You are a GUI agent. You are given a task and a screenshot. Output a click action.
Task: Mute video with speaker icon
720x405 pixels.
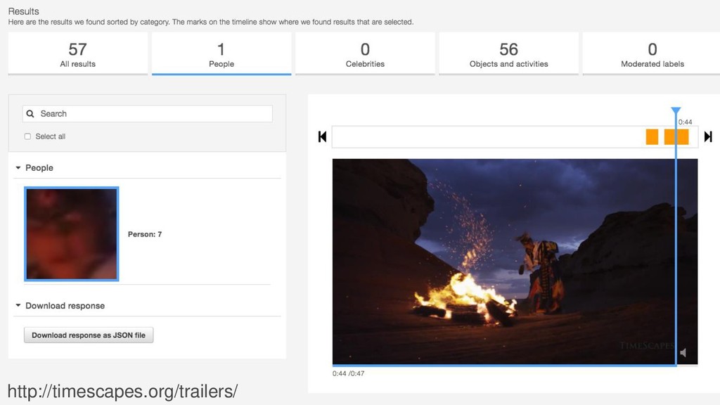(683, 353)
